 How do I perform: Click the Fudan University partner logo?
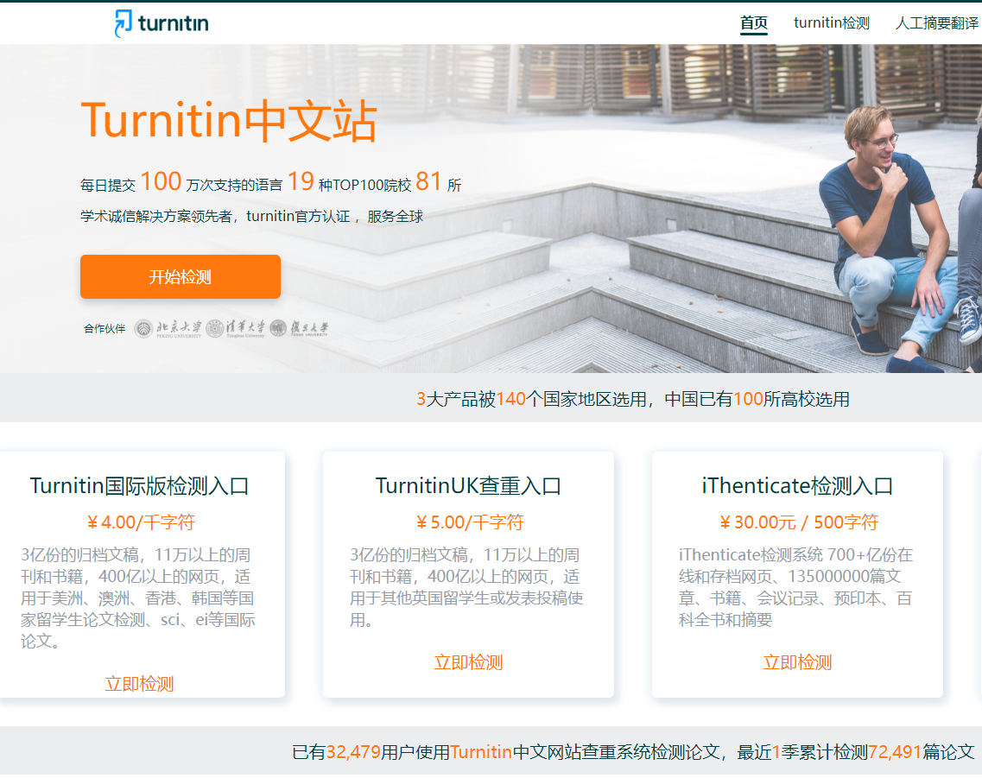pos(299,328)
